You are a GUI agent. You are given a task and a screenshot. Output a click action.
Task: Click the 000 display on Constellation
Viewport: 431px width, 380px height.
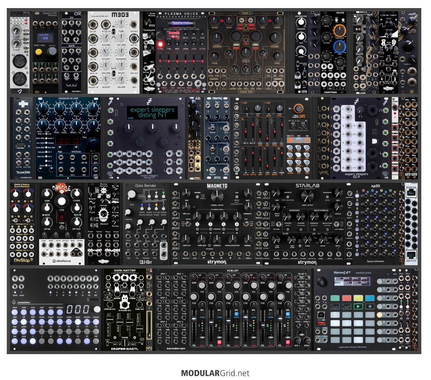(77, 309)
